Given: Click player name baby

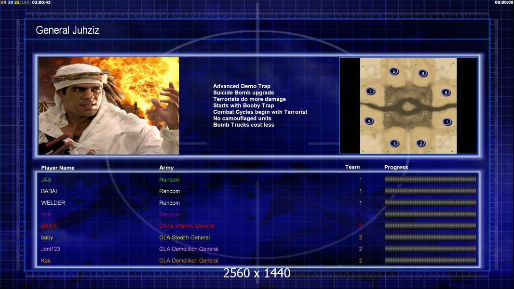Looking at the screenshot, I should pyautogui.click(x=47, y=237).
